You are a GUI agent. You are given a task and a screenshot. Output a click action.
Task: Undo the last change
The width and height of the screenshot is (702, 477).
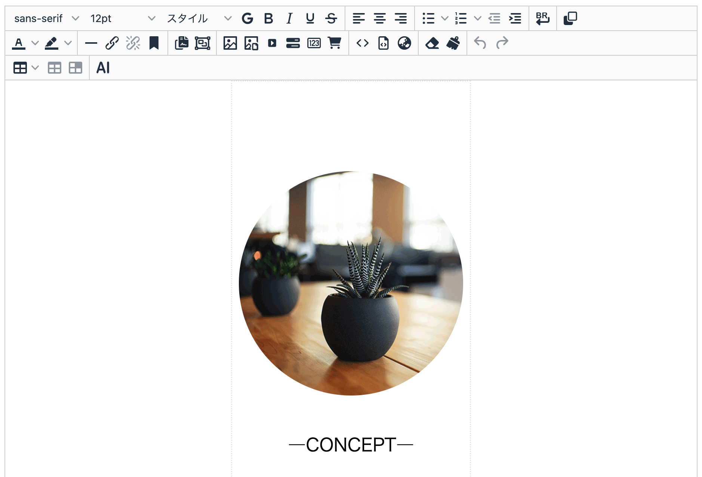pyautogui.click(x=480, y=43)
